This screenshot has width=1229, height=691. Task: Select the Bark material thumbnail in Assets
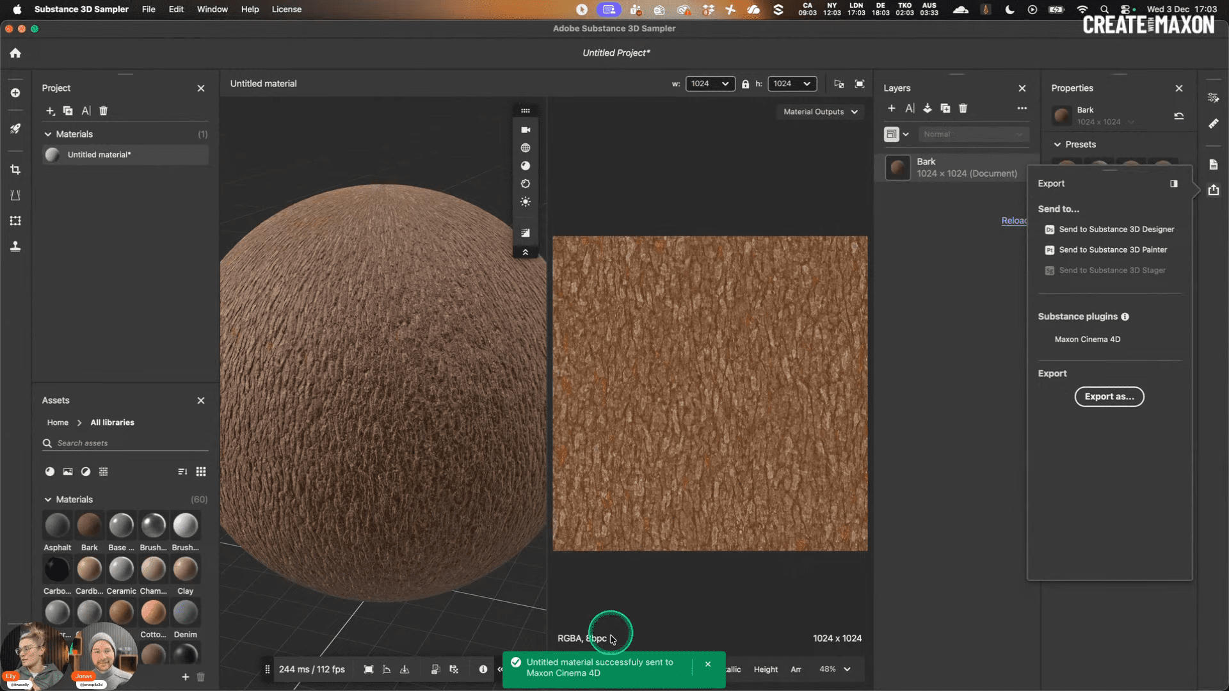pyautogui.click(x=89, y=525)
